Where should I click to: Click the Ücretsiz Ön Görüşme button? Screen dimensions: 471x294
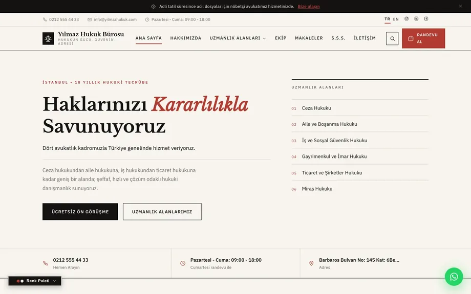[x=80, y=212]
